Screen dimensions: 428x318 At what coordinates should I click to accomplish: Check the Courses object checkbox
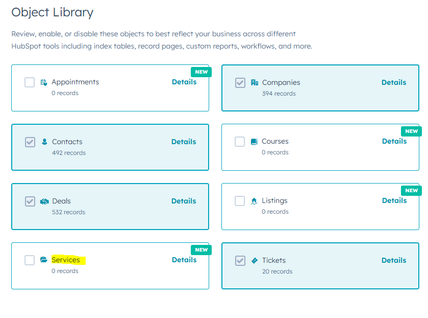(240, 142)
